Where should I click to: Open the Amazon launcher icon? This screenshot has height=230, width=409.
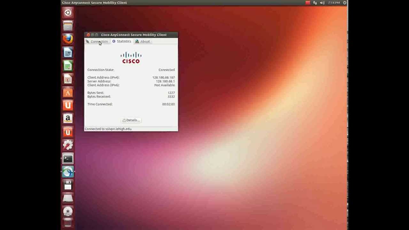pyautogui.click(x=68, y=119)
